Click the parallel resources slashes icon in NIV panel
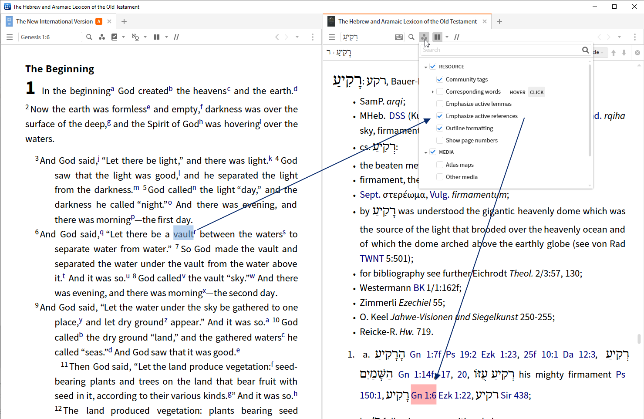The image size is (644, 419). click(176, 37)
